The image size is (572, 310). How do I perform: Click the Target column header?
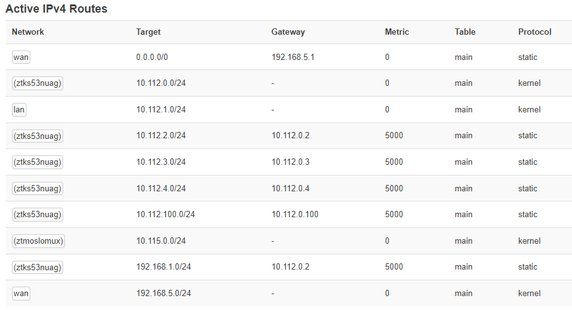tap(148, 32)
